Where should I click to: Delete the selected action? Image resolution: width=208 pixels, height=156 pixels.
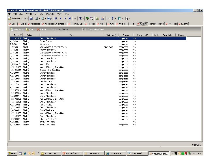click(42, 29)
